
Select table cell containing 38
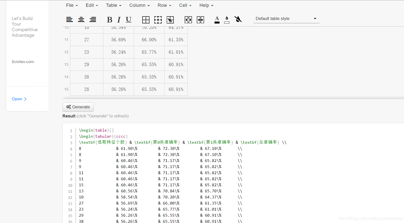(x=87, y=77)
